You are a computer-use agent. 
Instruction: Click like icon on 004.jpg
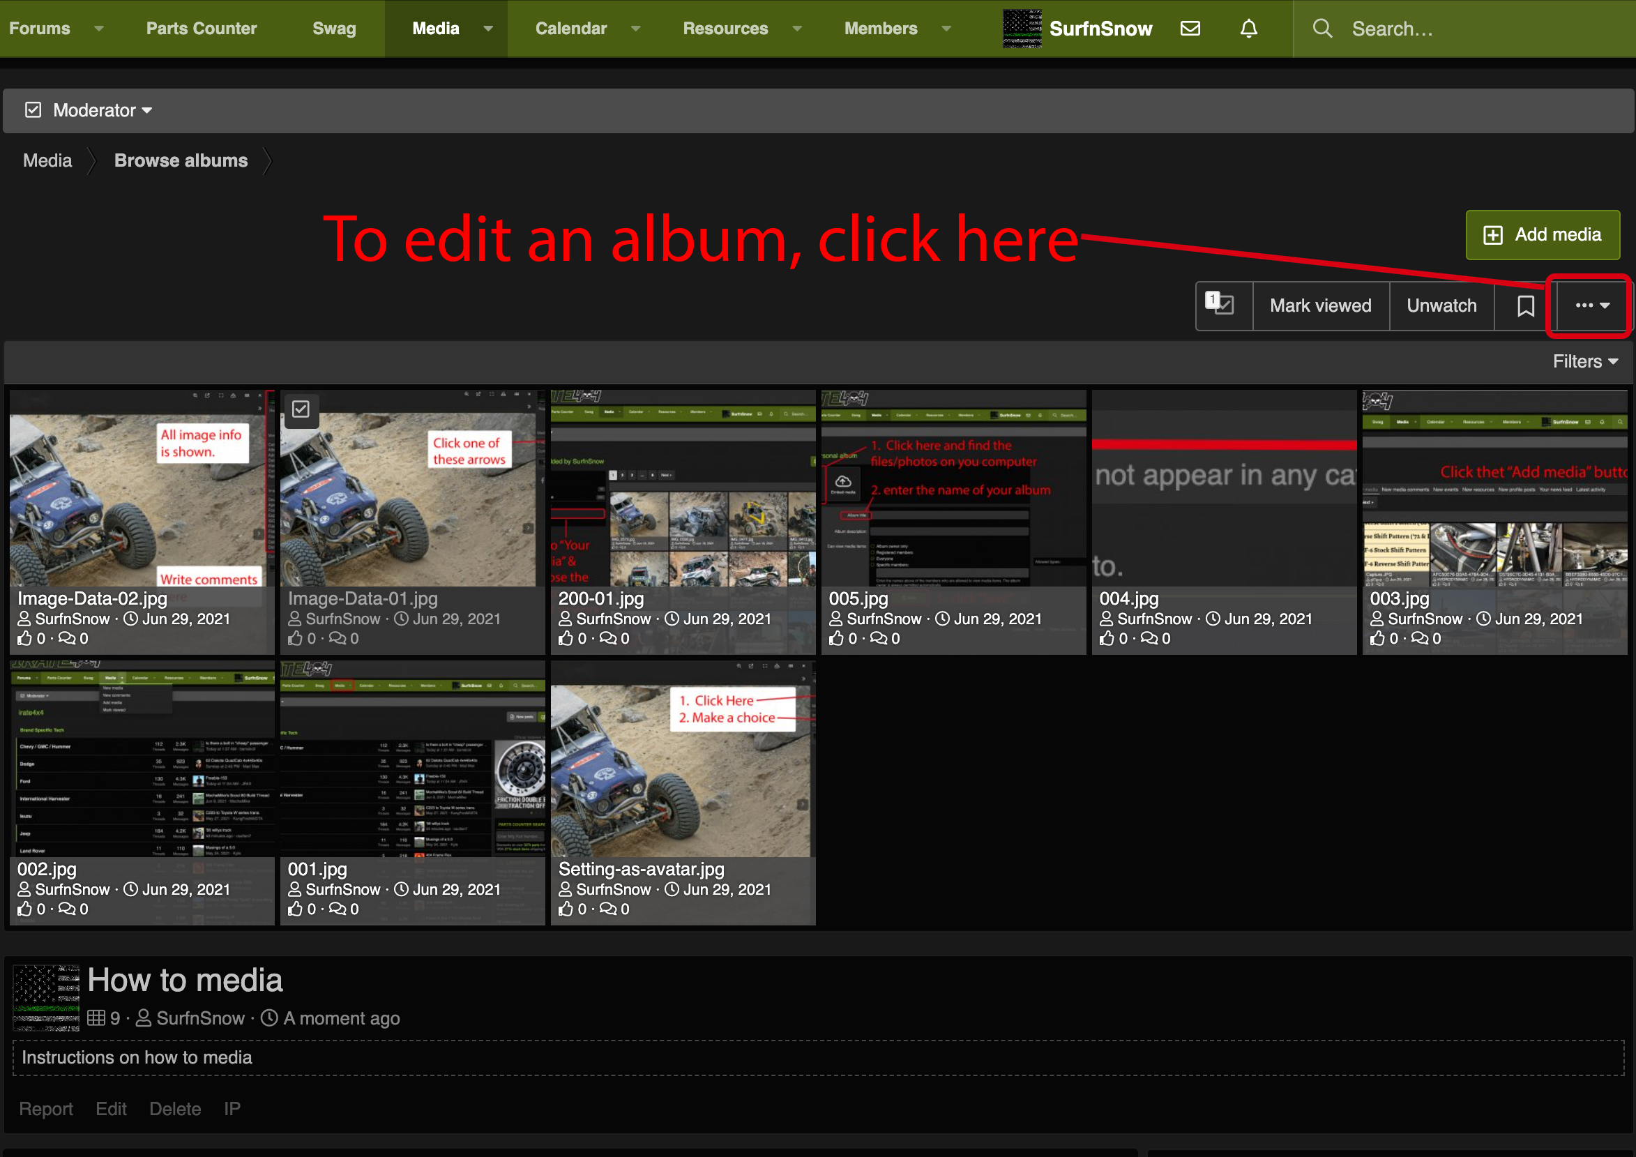tap(1107, 638)
